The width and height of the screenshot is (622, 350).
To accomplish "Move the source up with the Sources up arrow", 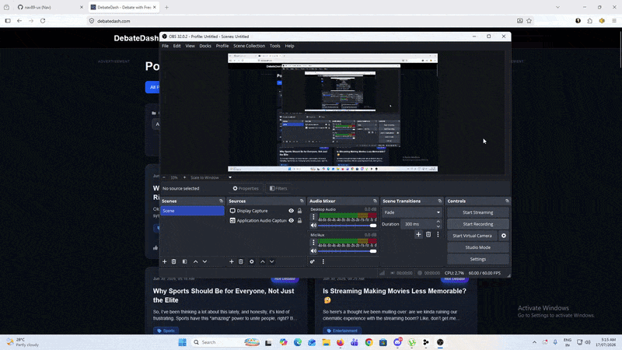I will tap(262, 261).
